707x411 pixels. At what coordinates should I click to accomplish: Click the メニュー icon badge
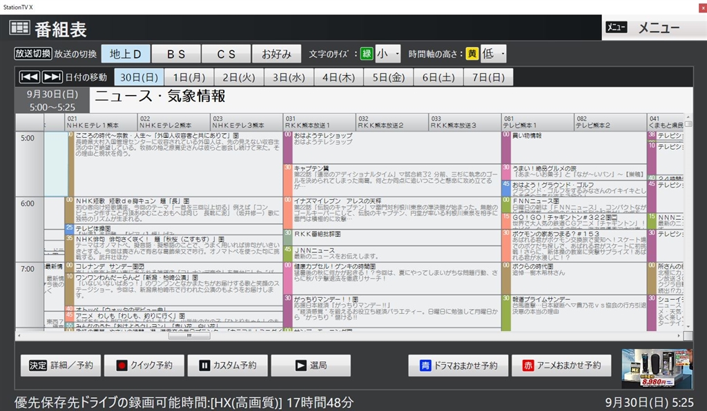click(616, 28)
